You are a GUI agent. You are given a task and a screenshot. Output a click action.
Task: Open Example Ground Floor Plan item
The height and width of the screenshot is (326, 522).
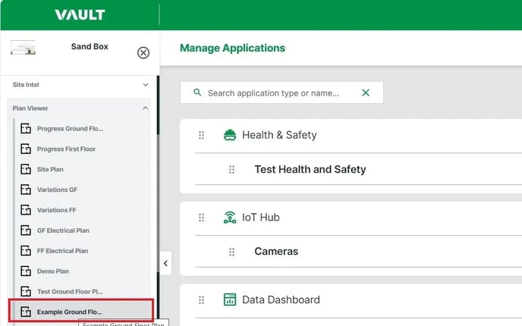[x=69, y=312]
